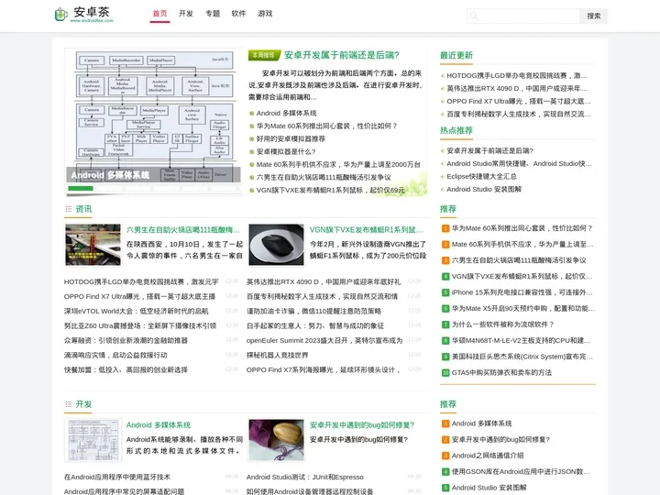Viewport: 660px width, 495px height.
Task: Click rank 10 badge beside GTA5中购买防弹衣
Action: pyautogui.click(x=445, y=372)
